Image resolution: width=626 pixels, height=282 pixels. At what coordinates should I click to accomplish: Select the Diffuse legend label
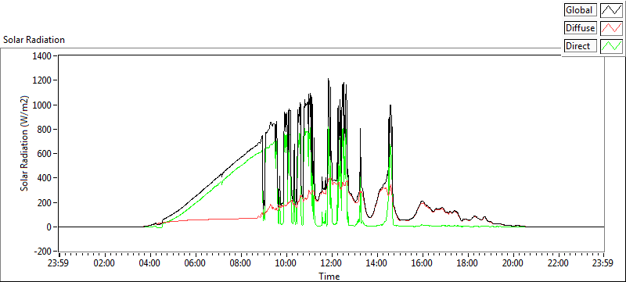click(x=581, y=28)
